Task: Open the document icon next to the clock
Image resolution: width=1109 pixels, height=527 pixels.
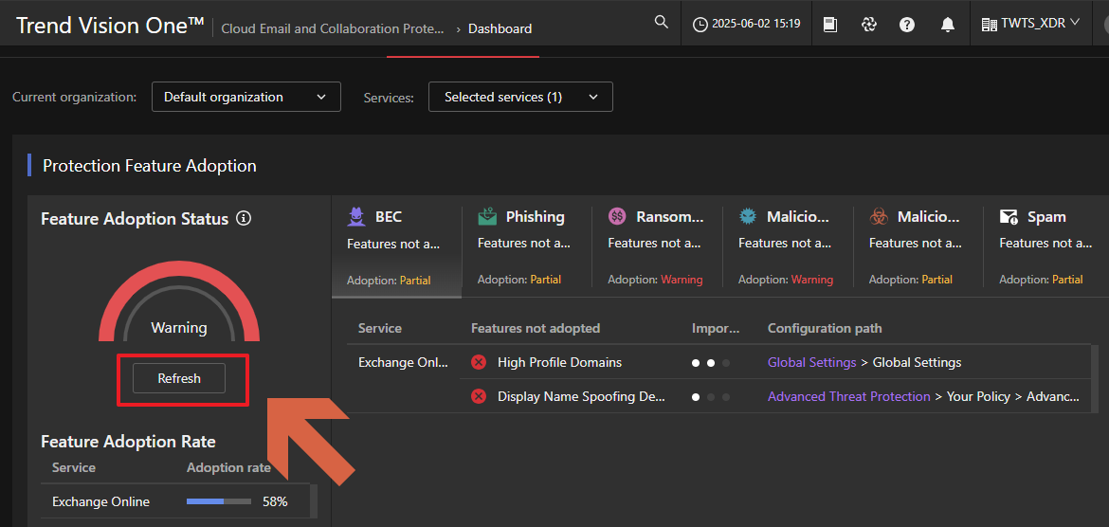Action: click(x=830, y=25)
